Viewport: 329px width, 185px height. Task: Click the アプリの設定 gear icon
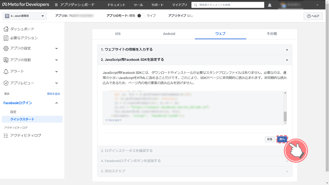point(6,48)
